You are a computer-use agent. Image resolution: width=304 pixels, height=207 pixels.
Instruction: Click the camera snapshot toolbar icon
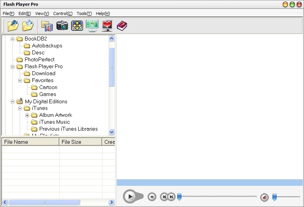(x=62, y=25)
